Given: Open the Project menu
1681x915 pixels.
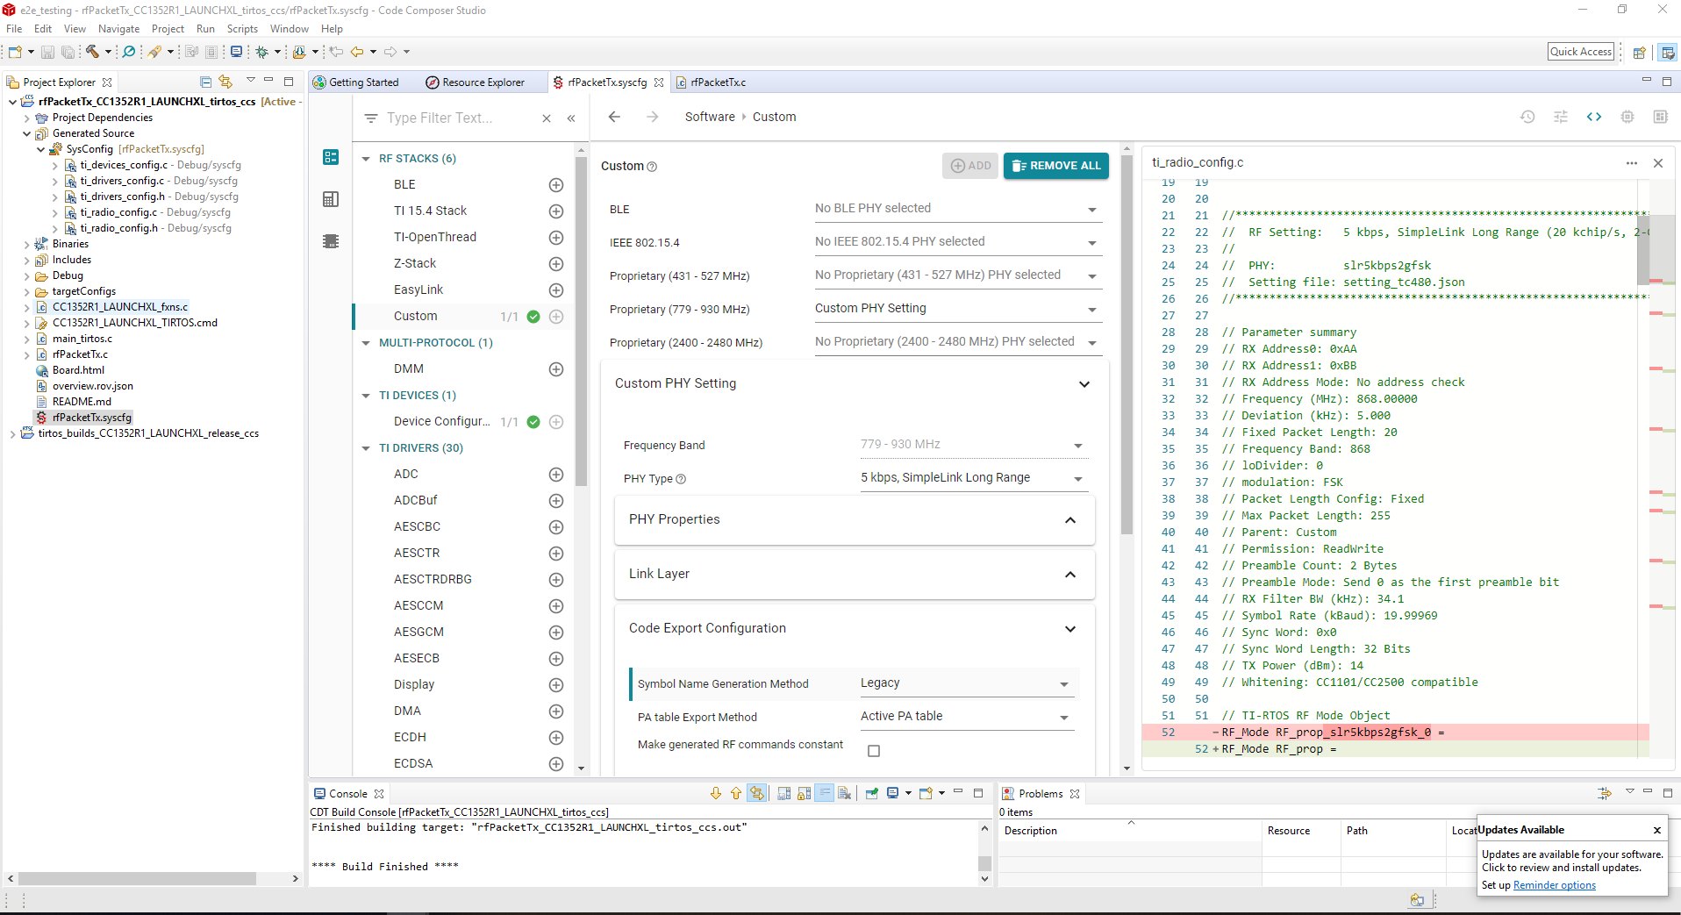Looking at the screenshot, I should coord(168,29).
